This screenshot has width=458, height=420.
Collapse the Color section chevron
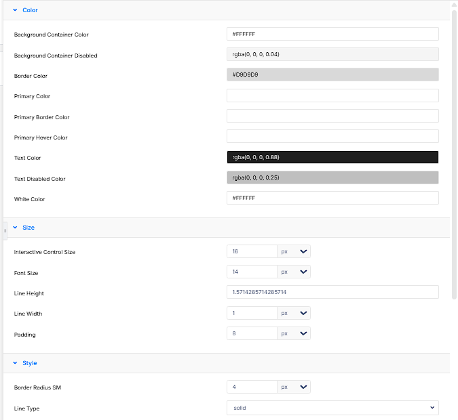(x=15, y=10)
